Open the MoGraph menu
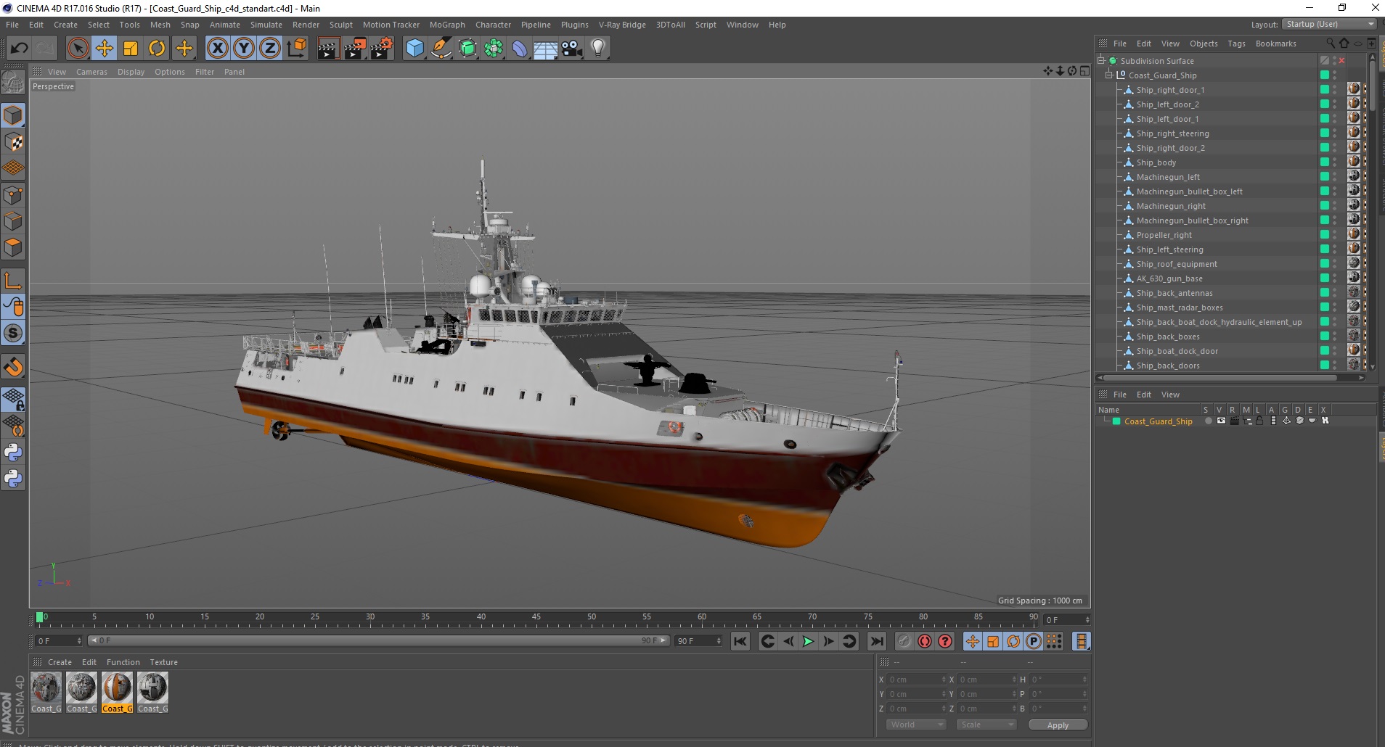The height and width of the screenshot is (747, 1385). pyautogui.click(x=447, y=25)
